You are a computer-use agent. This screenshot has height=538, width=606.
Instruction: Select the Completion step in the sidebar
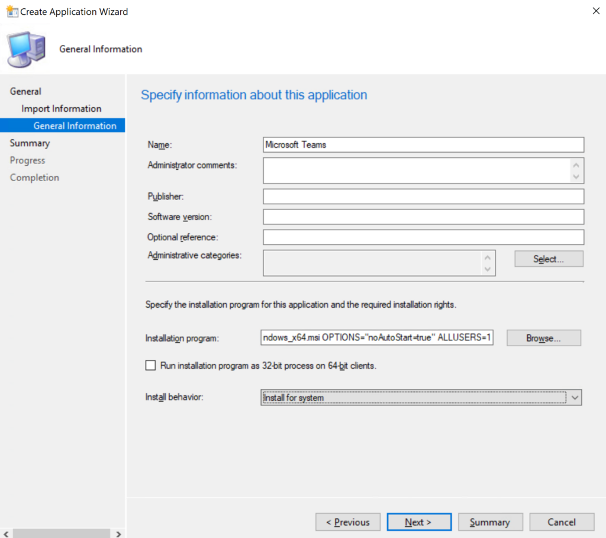(x=34, y=177)
